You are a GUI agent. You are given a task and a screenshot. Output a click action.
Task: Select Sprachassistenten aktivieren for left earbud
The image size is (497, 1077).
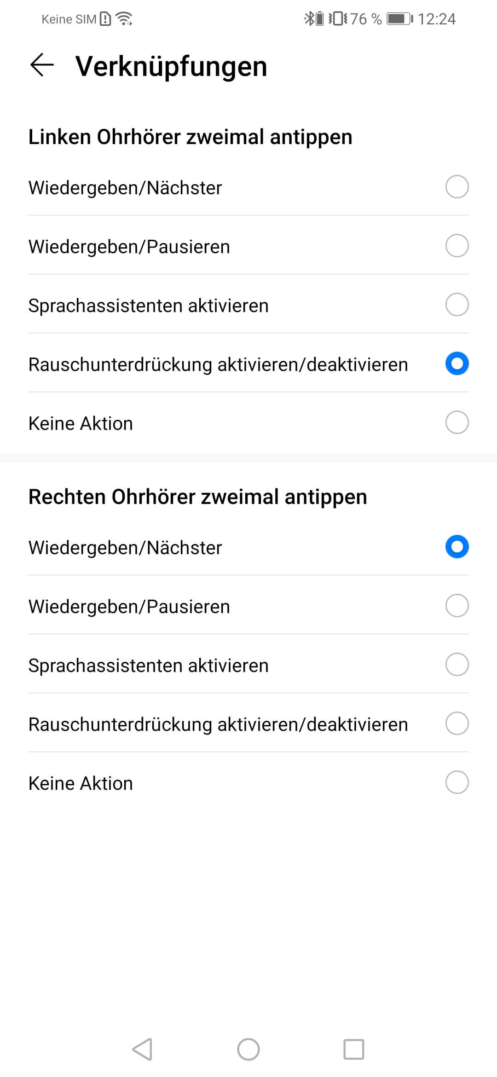pos(457,305)
